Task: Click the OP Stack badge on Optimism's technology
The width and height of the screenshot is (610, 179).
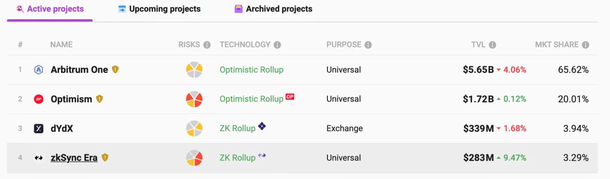Action: pyautogui.click(x=290, y=97)
